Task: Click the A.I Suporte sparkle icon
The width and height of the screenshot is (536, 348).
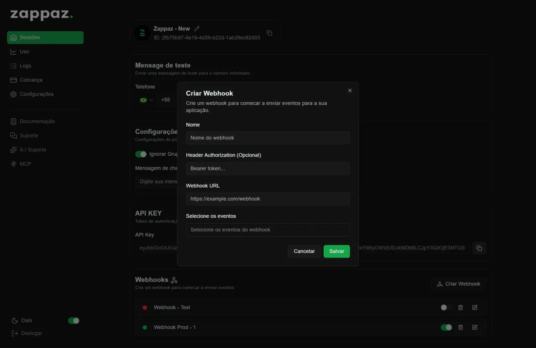Action: 13,150
